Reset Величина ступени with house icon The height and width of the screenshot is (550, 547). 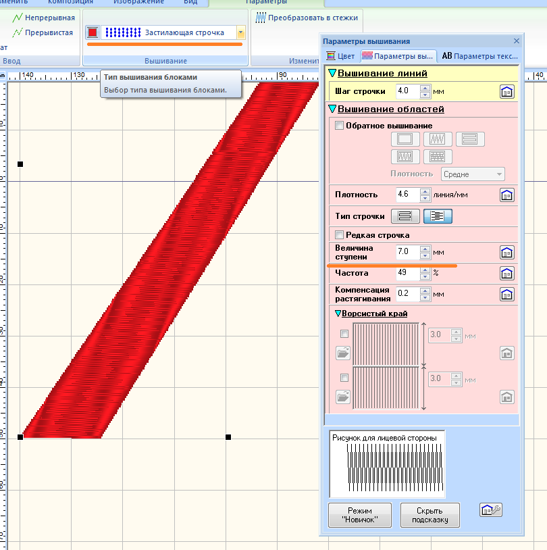506,253
